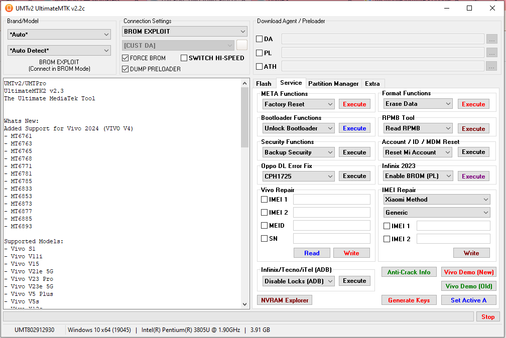Open Generic IMEI repair dropdown

pyautogui.click(x=437, y=213)
